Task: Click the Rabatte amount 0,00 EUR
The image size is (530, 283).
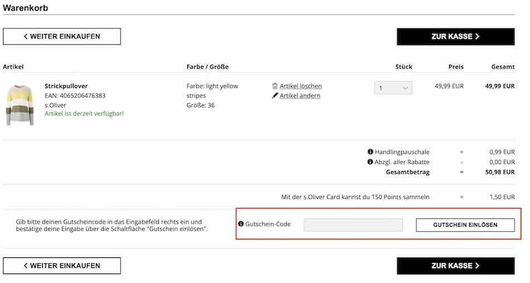Action: 502,162
